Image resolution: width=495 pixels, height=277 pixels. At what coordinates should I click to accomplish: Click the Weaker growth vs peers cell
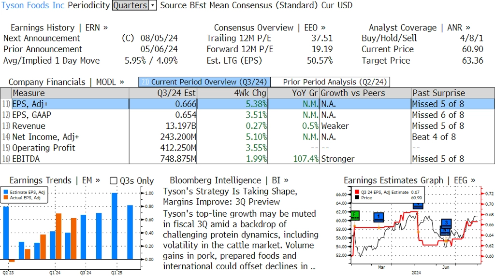point(335,126)
